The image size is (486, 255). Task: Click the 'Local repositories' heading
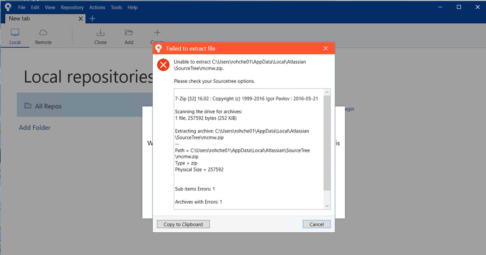click(88, 77)
